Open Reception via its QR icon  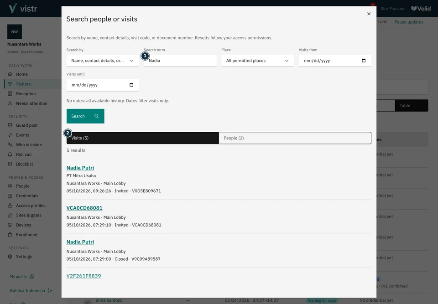click(x=10, y=94)
